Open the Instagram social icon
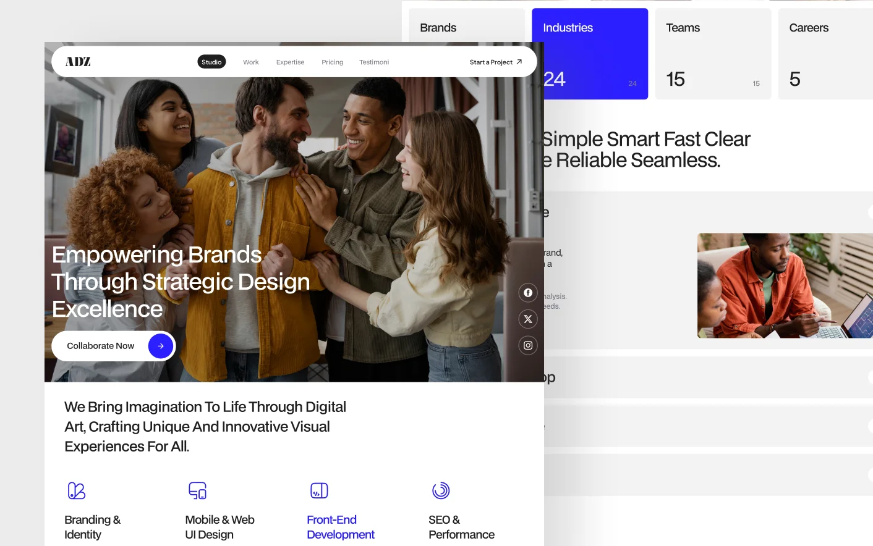 click(x=528, y=345)
